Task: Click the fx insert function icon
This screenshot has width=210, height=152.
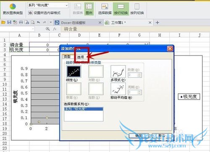Action: tap(55, 29)
